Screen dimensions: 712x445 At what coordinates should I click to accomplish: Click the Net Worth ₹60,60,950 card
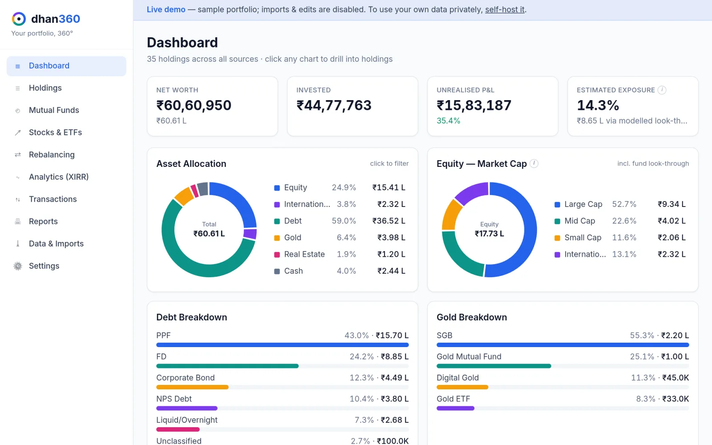pyautogui.click(x=212, y=106)
